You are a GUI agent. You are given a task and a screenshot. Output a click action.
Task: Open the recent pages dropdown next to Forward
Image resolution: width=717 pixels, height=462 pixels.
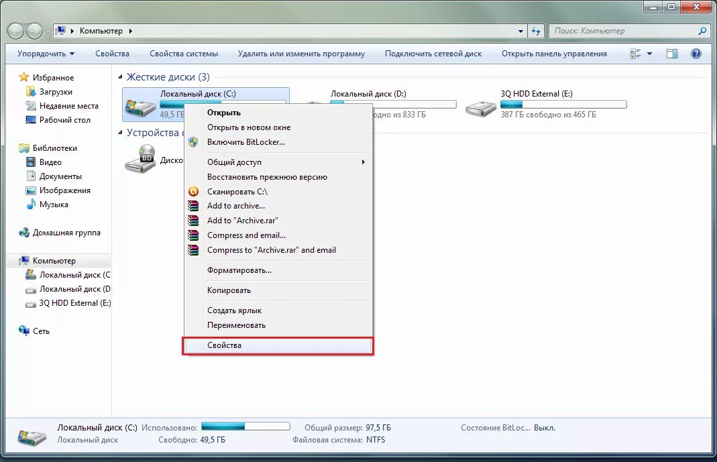(48, 32)
